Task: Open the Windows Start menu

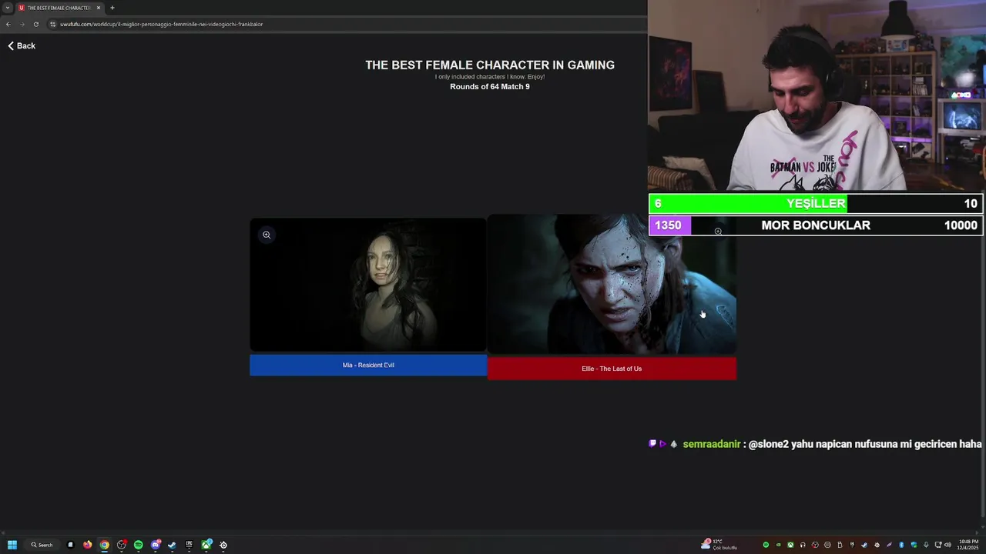Action: (12, 545)
